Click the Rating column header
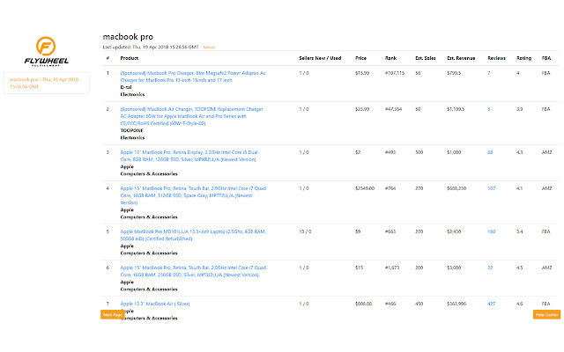564x352 pixels. coord(523,58)
